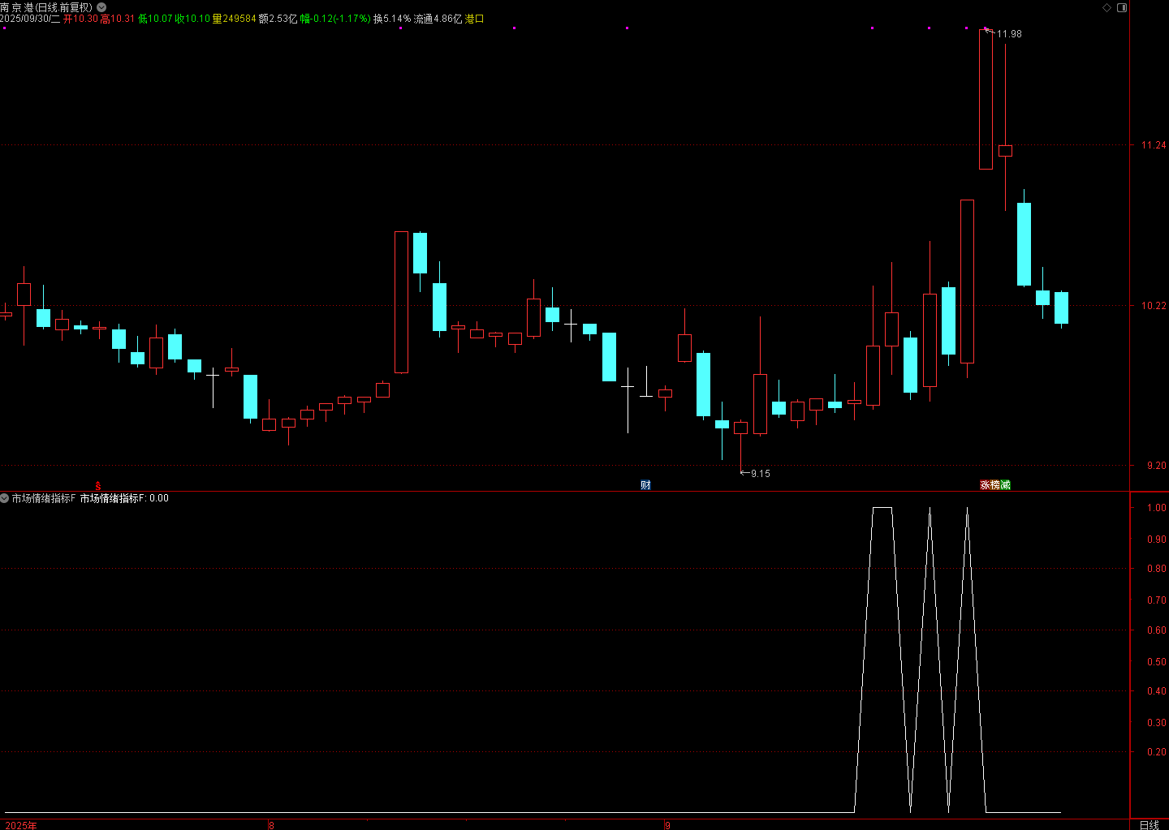
Task: Click the 2025年 time axis label
Action: (x=21, y=825)
